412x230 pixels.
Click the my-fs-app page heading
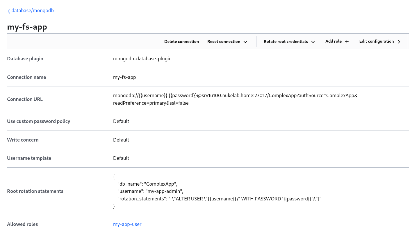(27, 27)
